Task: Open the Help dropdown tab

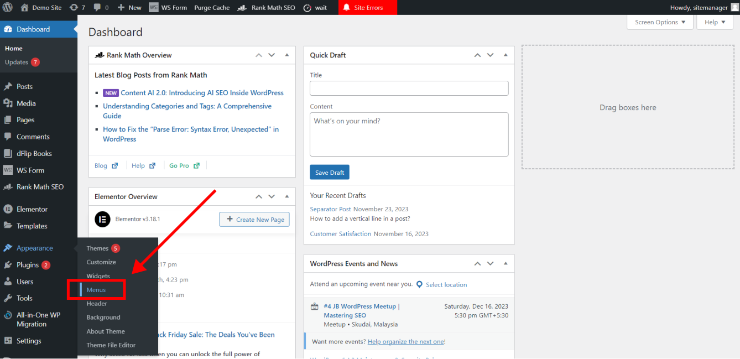Action: coord(715,22)
